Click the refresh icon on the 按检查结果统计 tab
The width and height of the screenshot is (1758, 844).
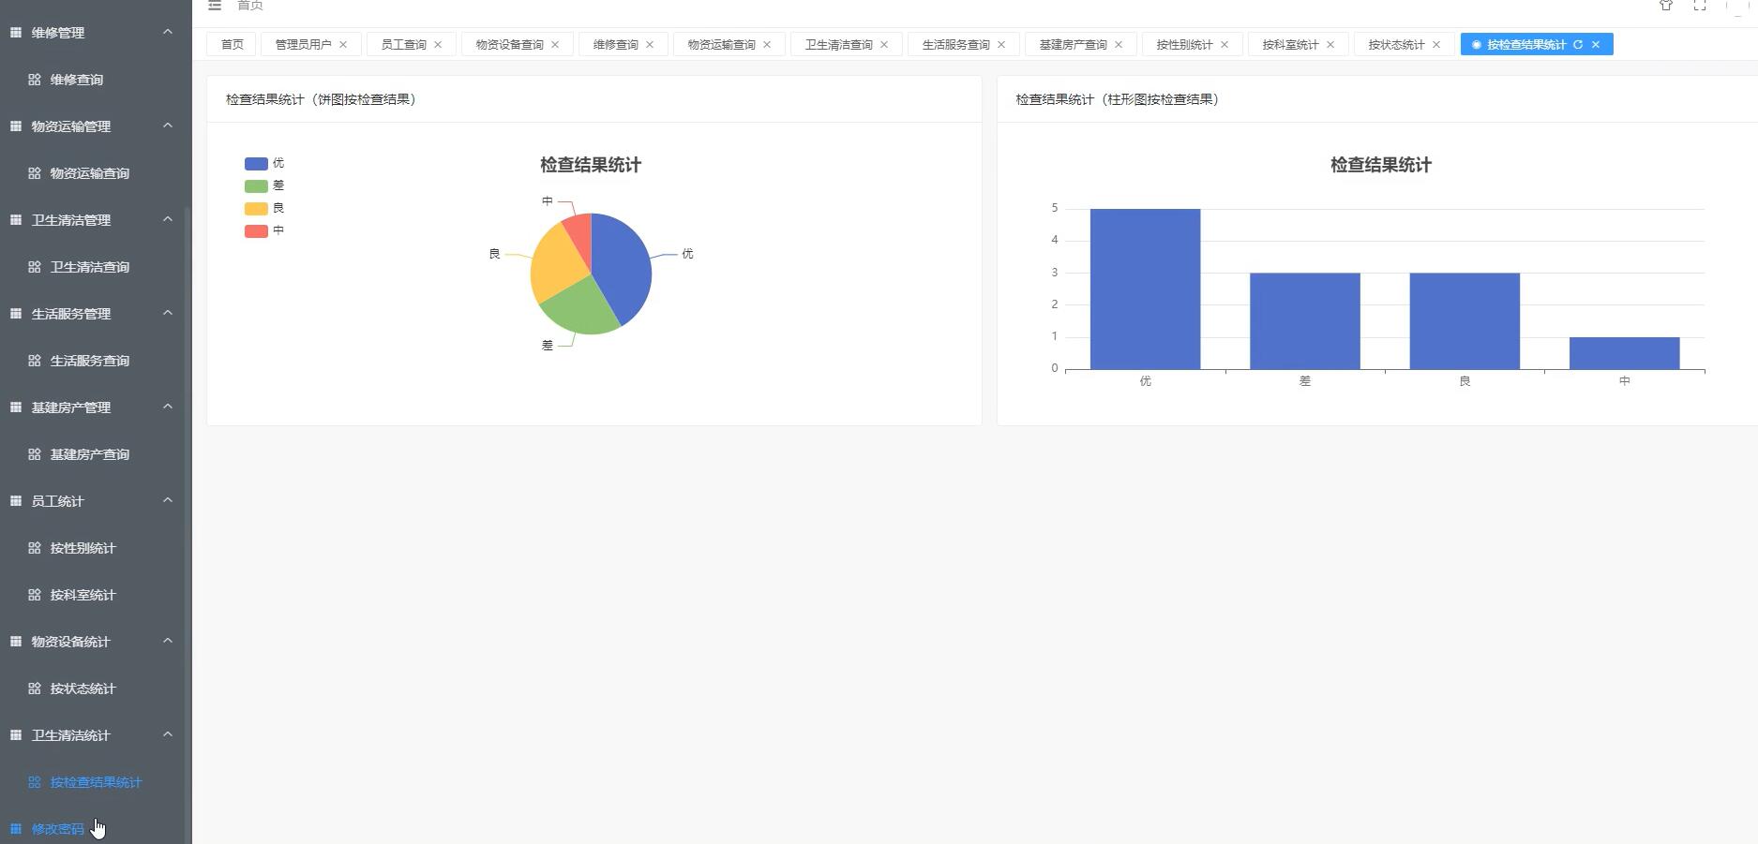pos(1578,44)
